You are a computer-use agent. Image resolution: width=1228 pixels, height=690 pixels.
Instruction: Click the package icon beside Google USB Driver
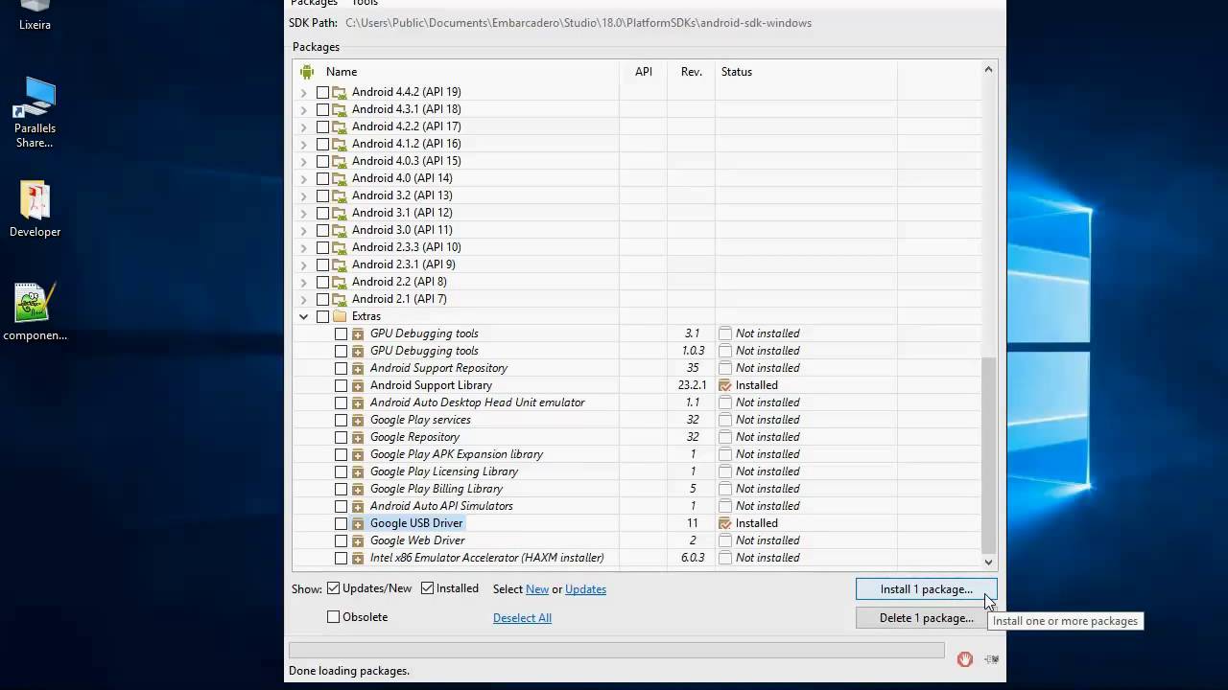(x=358, y=523)
